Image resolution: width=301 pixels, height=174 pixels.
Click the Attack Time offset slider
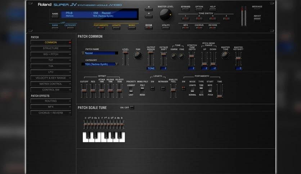102,91
